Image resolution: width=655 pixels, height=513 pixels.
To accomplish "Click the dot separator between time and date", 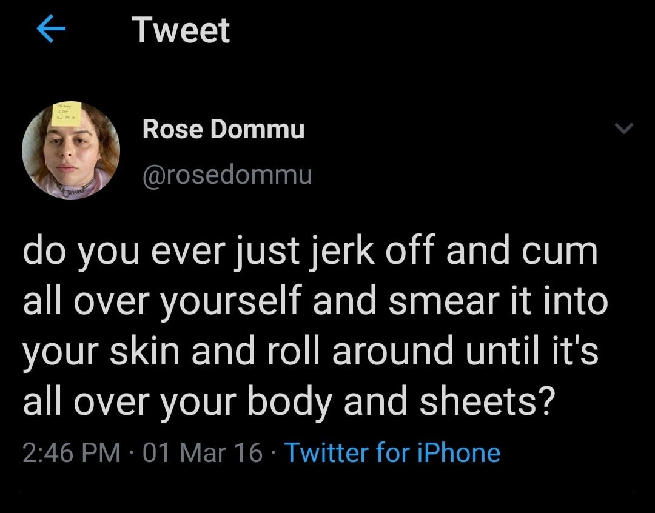I will pyautogui.click(x=131, y=453).
